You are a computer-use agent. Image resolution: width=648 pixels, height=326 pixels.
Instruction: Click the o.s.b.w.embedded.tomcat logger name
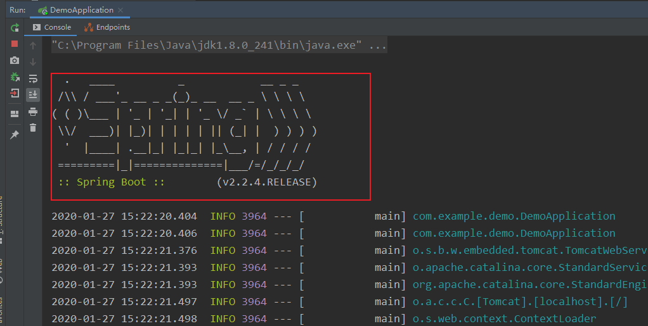click(530, 250)
